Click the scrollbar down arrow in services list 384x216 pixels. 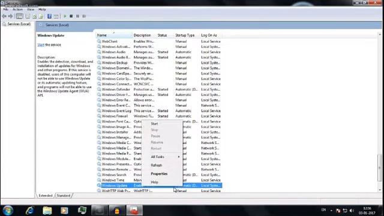(x=380, y=190)
